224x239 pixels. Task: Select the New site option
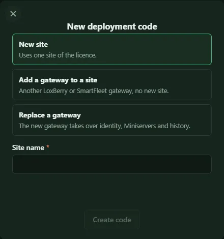(112, 49)
